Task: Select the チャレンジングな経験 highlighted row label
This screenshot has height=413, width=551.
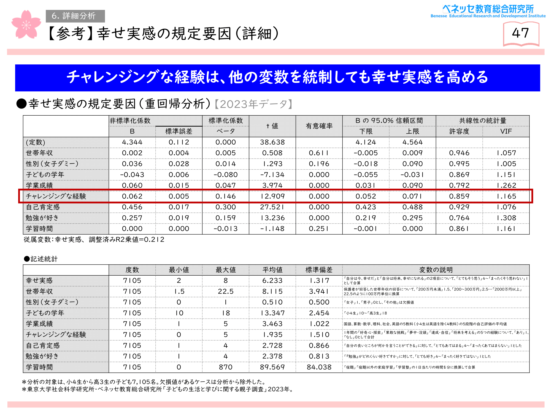Action: click(56, 196)
